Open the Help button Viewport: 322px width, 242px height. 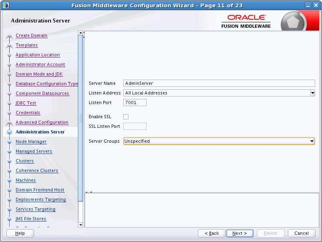(x=20, y=234)
